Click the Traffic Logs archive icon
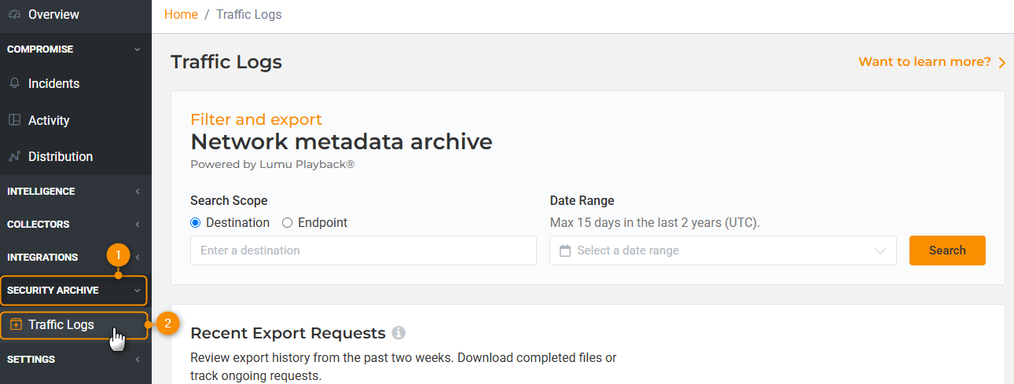1014x384 pixels. (16, 324)
